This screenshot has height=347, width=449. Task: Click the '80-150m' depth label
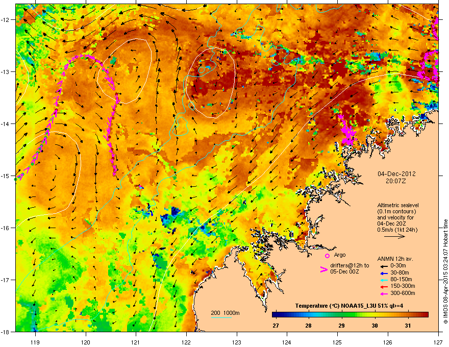point(401,279)
